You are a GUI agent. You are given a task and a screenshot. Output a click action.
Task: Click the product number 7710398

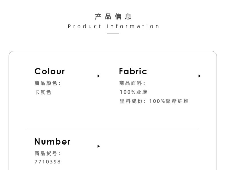47,162
